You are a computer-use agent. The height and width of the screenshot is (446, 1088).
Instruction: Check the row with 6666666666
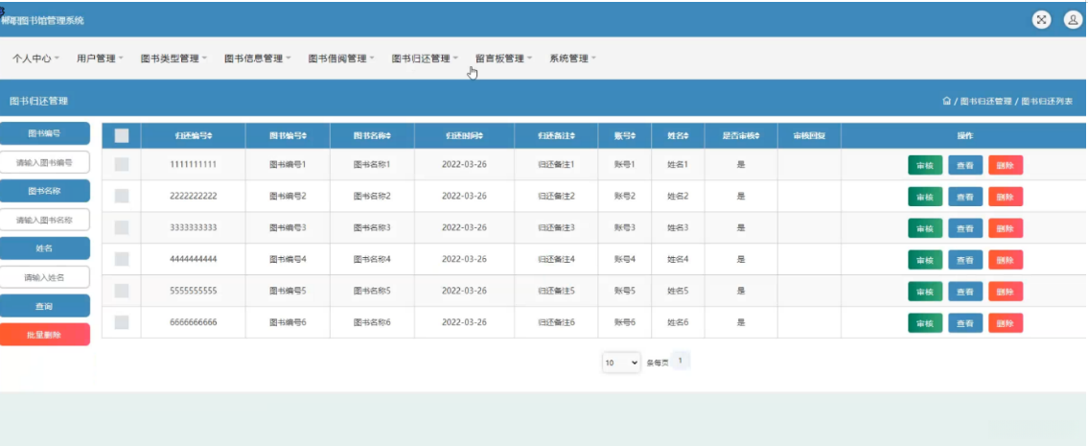[122, 322]
